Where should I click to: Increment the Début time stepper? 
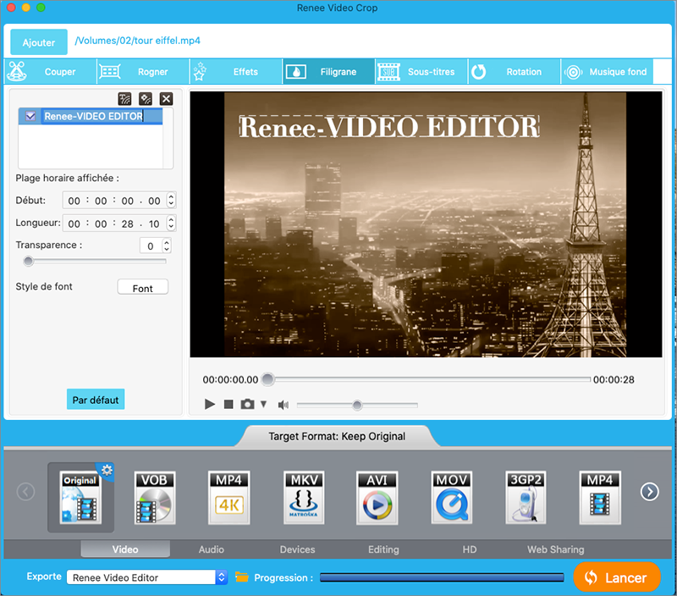[169, 196]
